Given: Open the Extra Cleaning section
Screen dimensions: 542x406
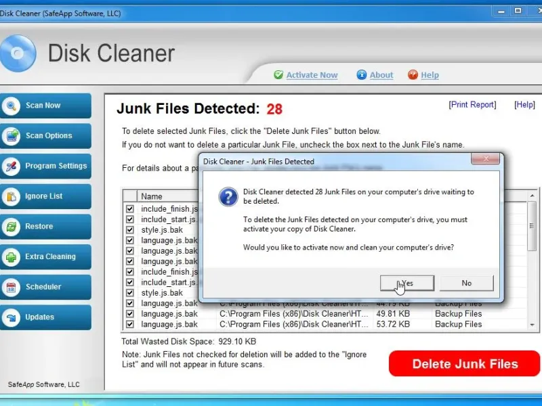Looking at the screenshot, I should 45,257.
